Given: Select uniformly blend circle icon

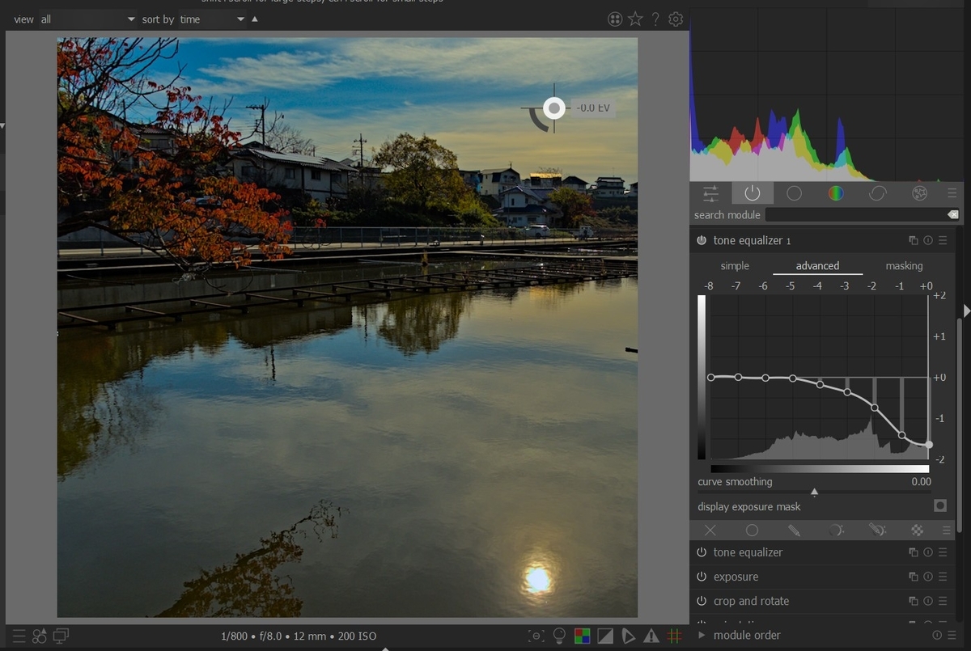Looking at the screenshot, I should coord(752,531).
